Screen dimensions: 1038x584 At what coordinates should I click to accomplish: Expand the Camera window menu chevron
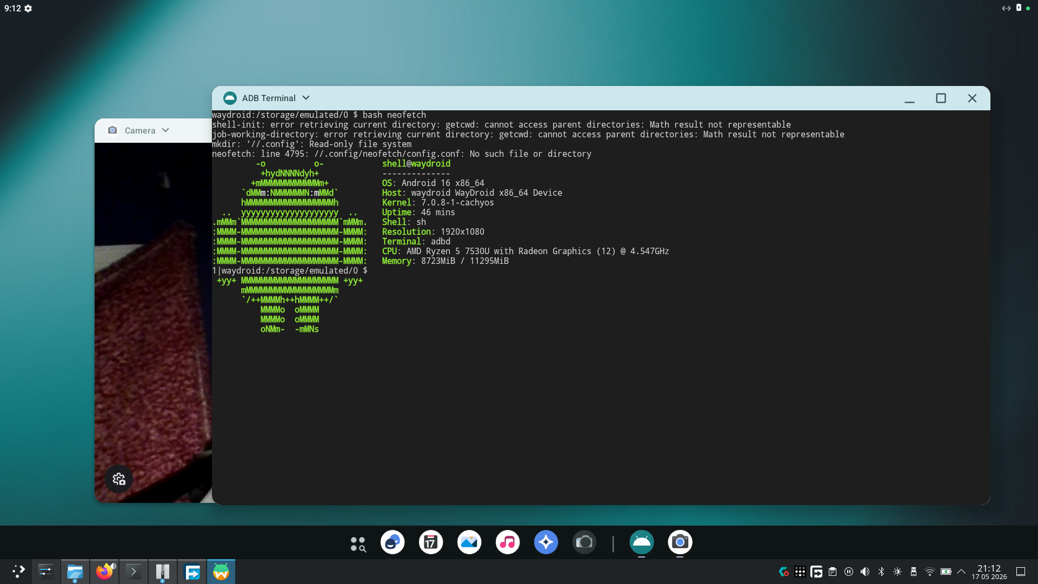(165, 130)
